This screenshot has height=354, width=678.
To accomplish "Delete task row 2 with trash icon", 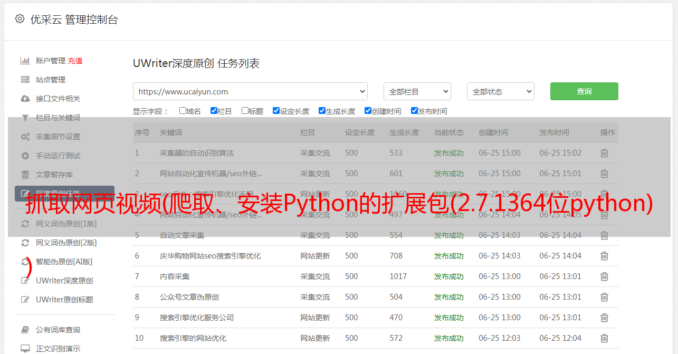I will 604,174.
